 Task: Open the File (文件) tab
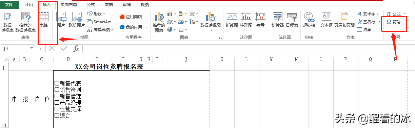[x=9, y=5]
